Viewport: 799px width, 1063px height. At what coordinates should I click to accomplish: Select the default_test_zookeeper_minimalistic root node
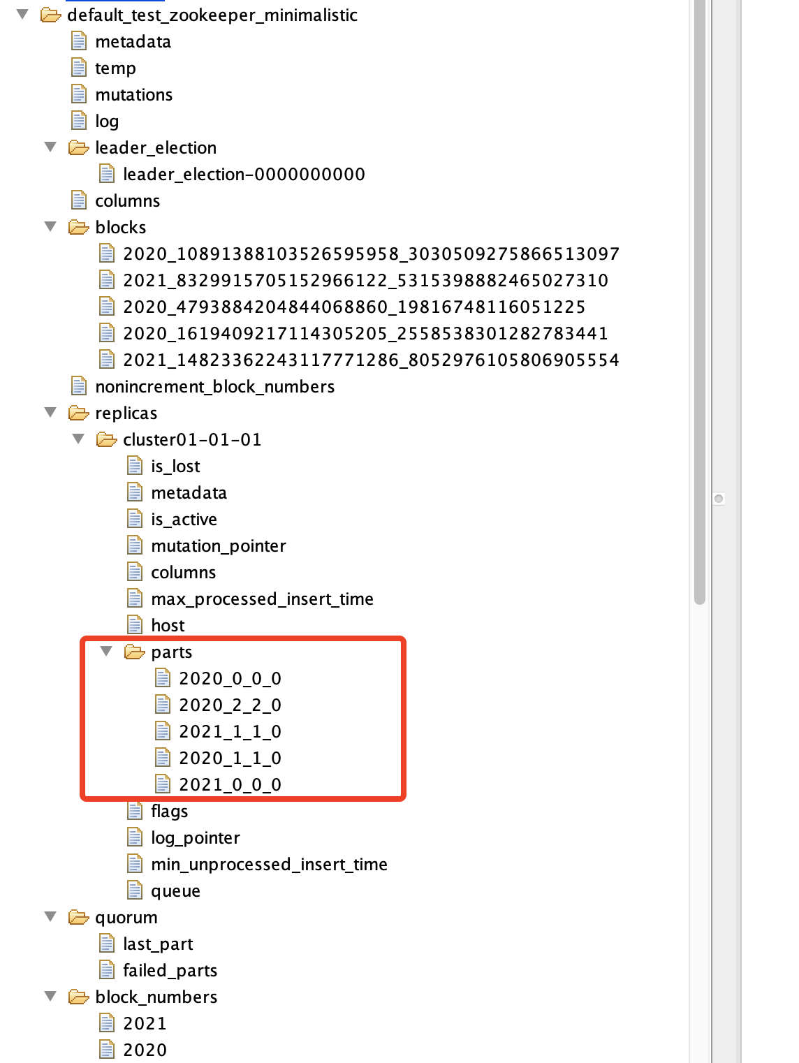(210, 15)
